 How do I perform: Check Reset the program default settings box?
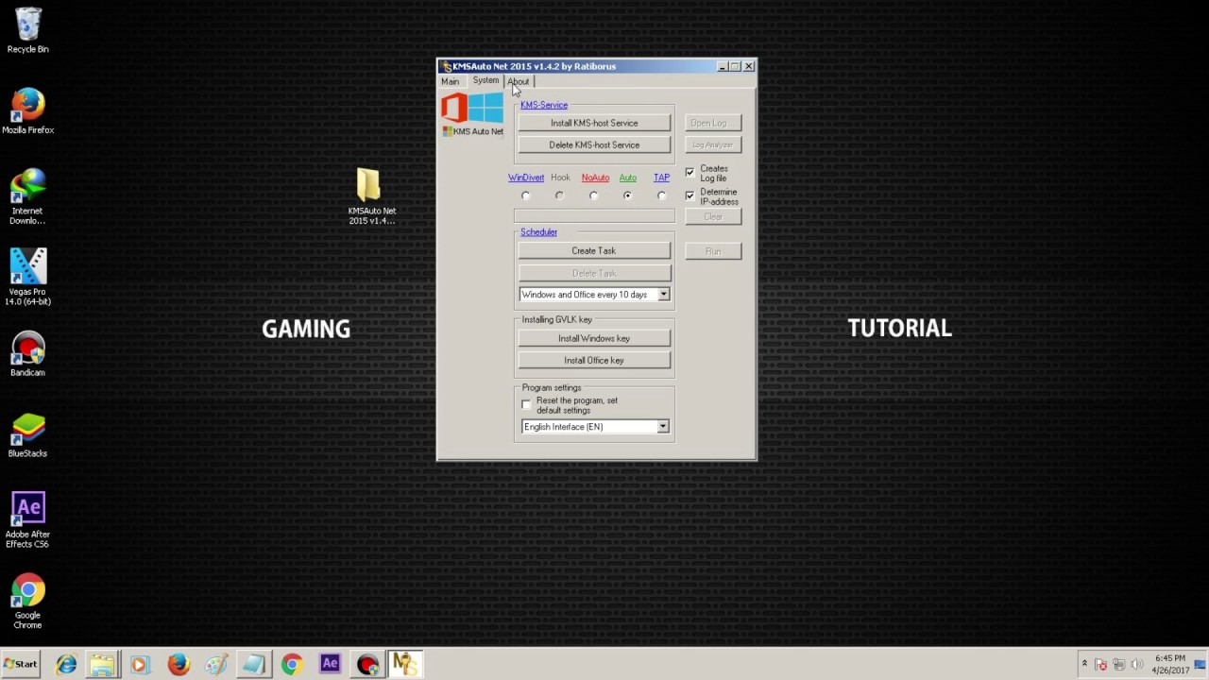coord(526,405)
